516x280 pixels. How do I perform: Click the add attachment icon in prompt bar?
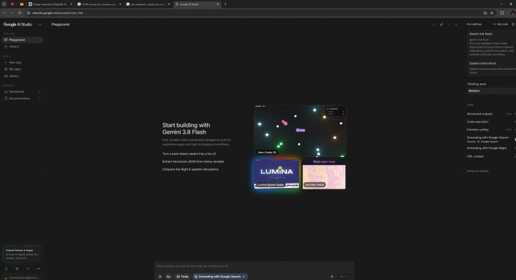coord(161,277)
